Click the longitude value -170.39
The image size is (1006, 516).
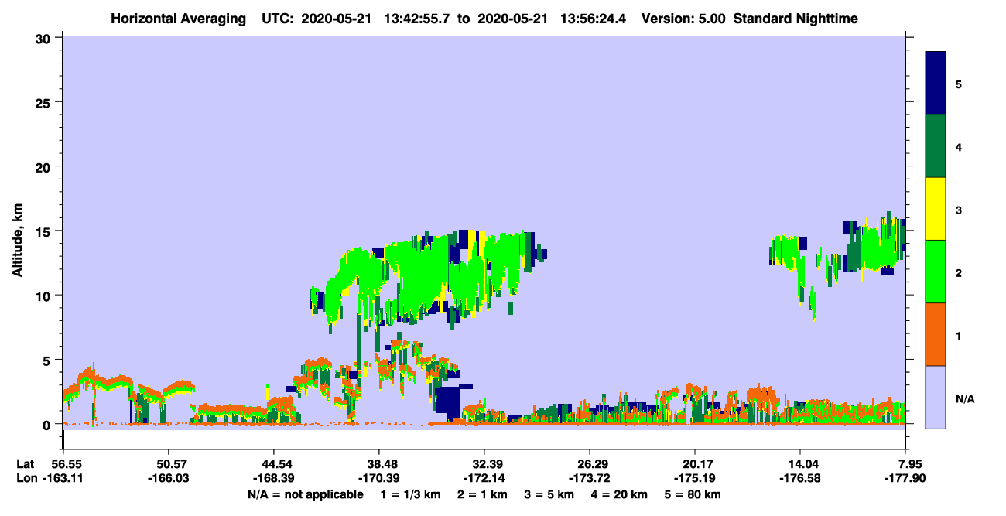pos(378,479)
